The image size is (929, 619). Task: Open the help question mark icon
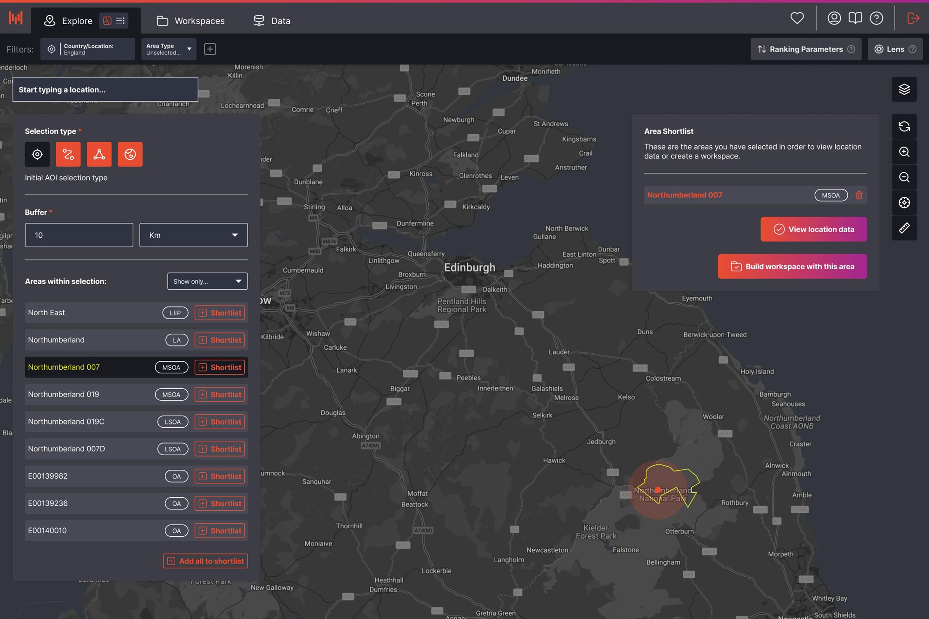click(877, 18)
